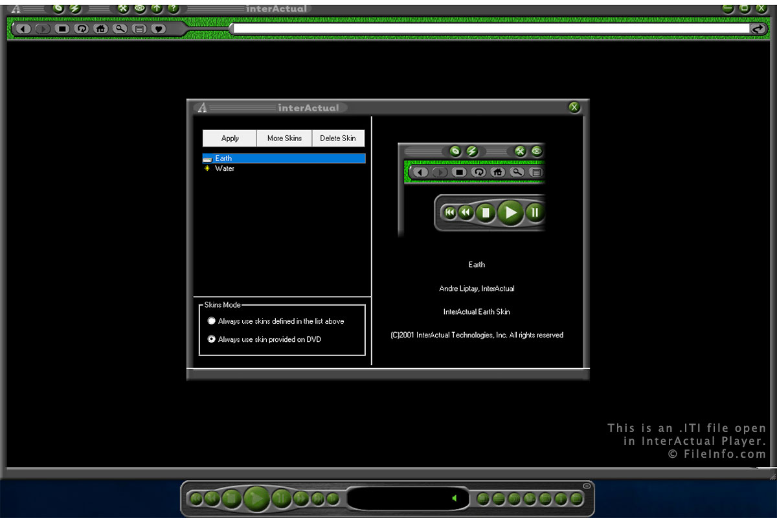The image size is (777, 518).
Task: Go to the home page icon
Action: click(x=100, y=28)
